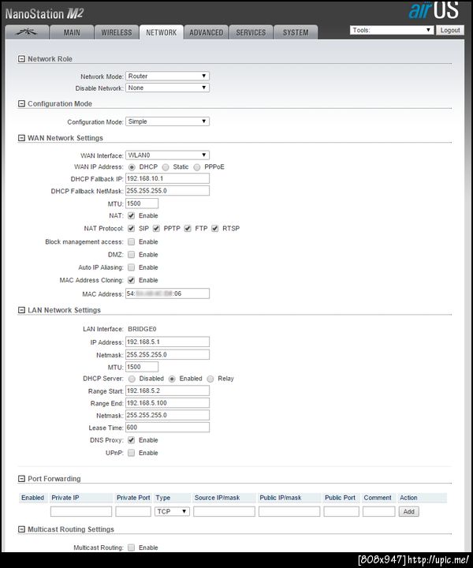Screen dimensions: 473x568
Task: Click the Add port forwarding button
Action: point(408,511)
